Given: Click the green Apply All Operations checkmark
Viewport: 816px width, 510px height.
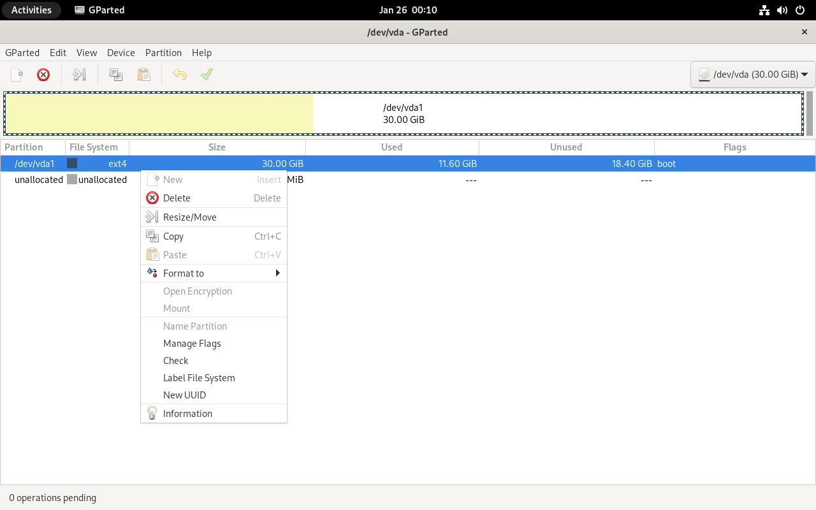Looking at the screenshot, I should coord(207,75).
